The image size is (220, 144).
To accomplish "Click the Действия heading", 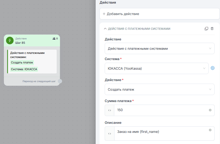I will click(x=108, y=3).
